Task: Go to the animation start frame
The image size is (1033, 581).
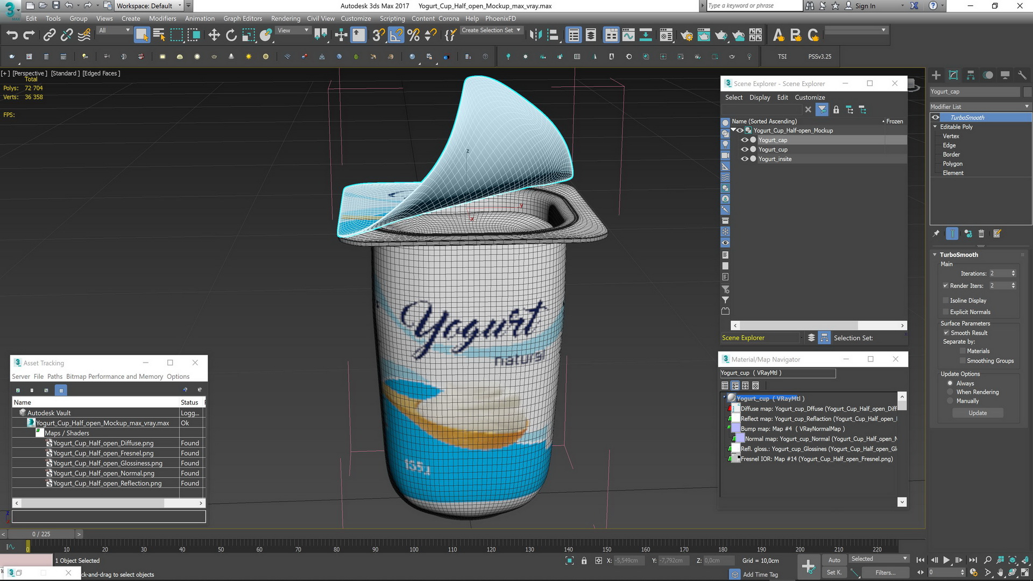Action: pos(921,561)
